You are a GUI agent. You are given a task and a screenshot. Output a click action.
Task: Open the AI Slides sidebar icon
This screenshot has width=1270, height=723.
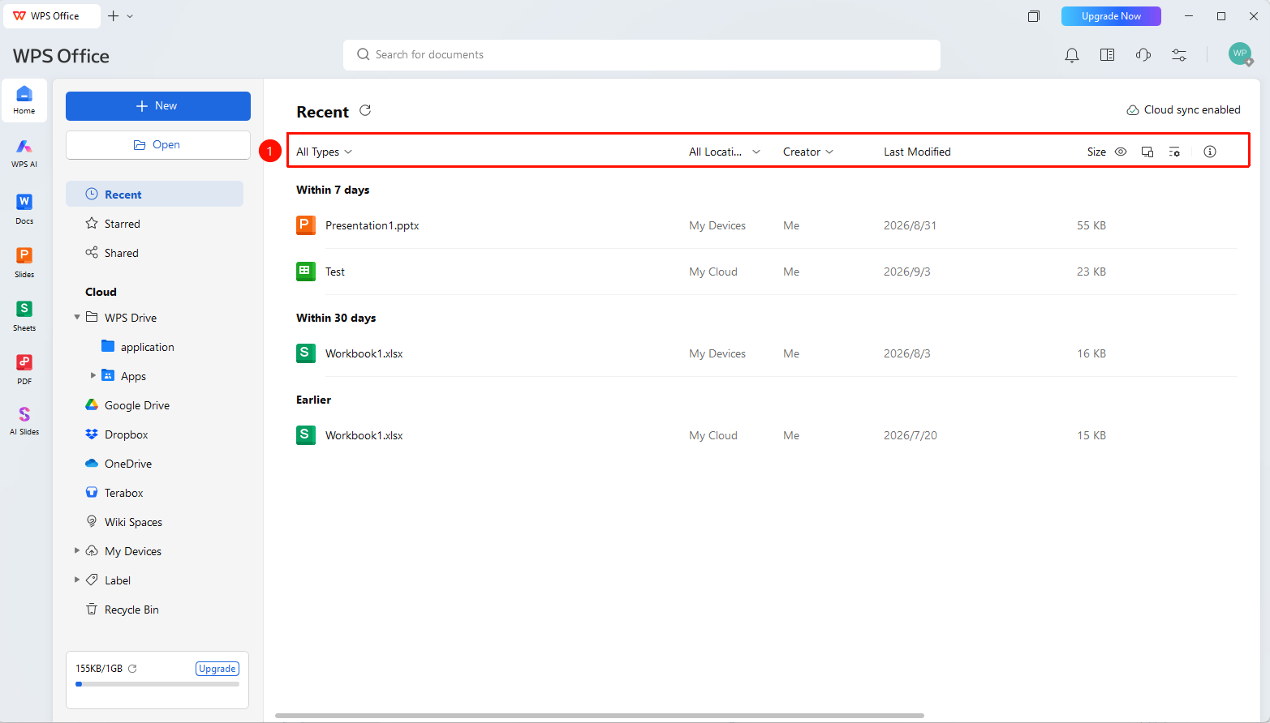(x=24, y=421)
